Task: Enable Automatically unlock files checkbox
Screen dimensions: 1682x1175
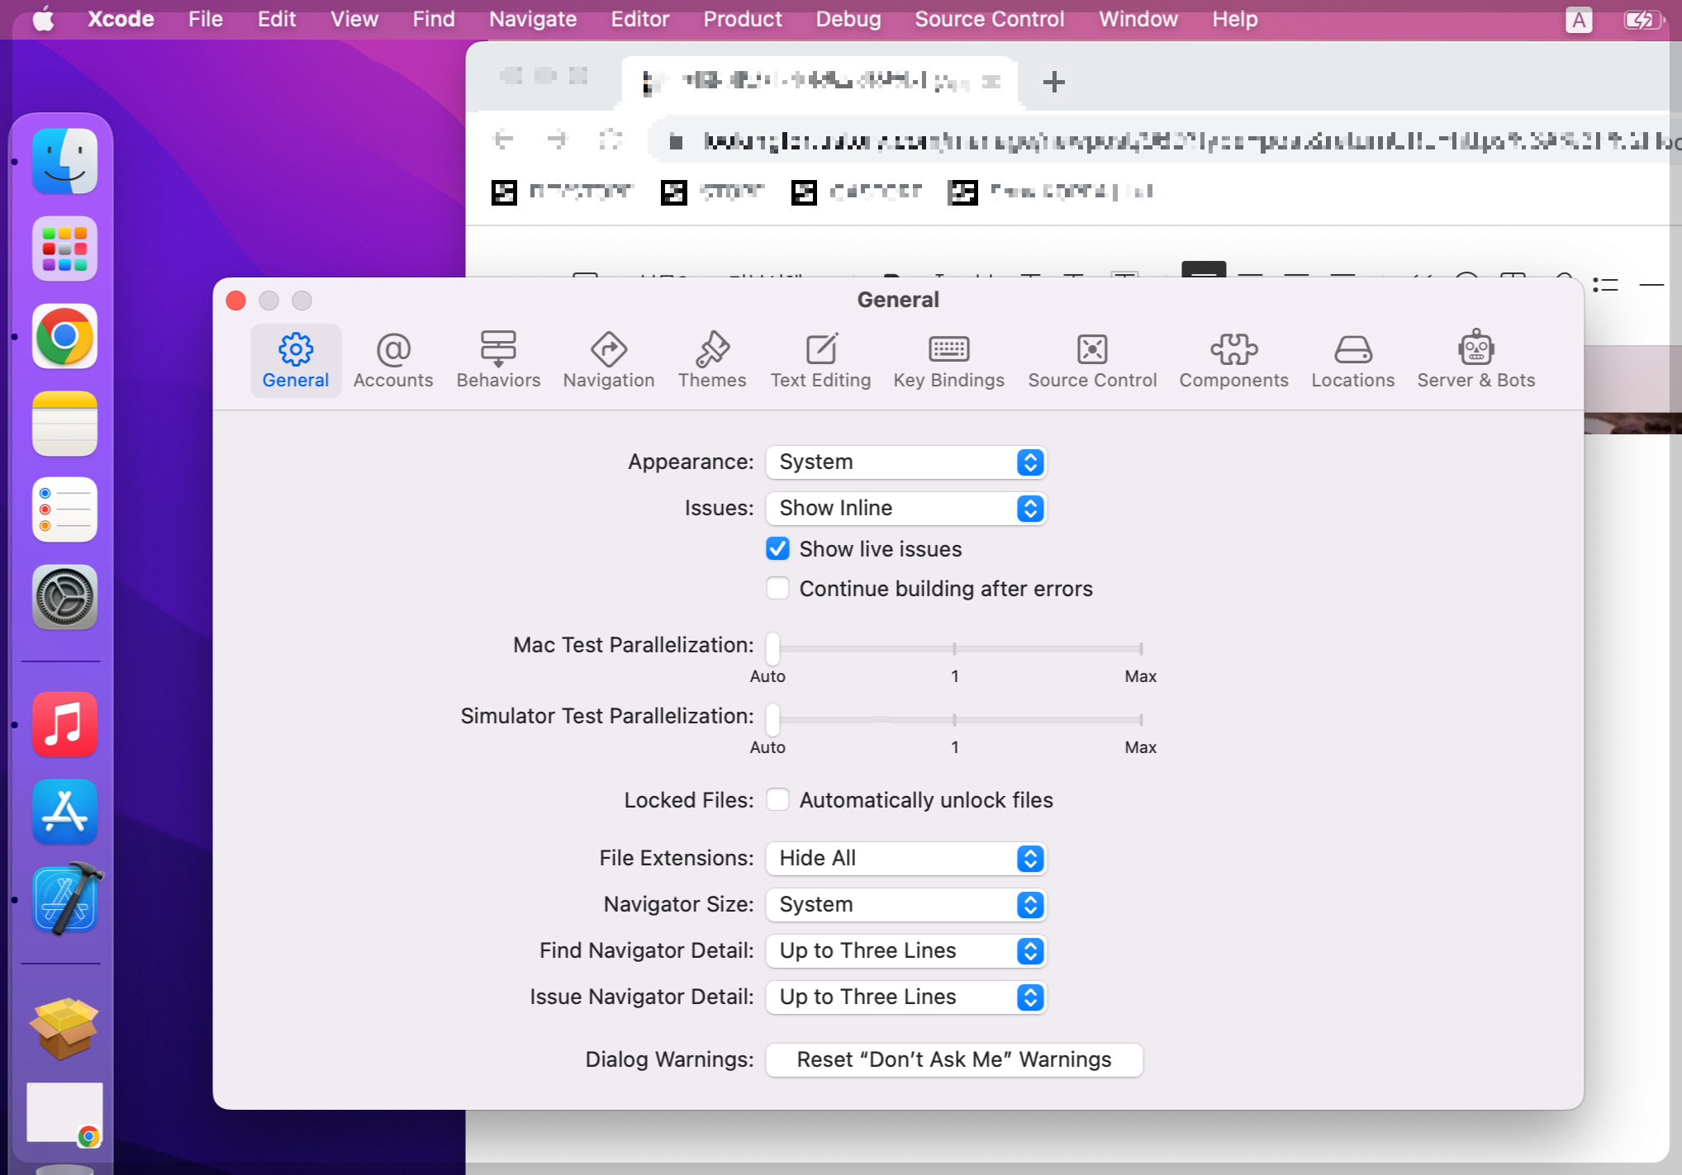Action: click(x=777, y=800)
